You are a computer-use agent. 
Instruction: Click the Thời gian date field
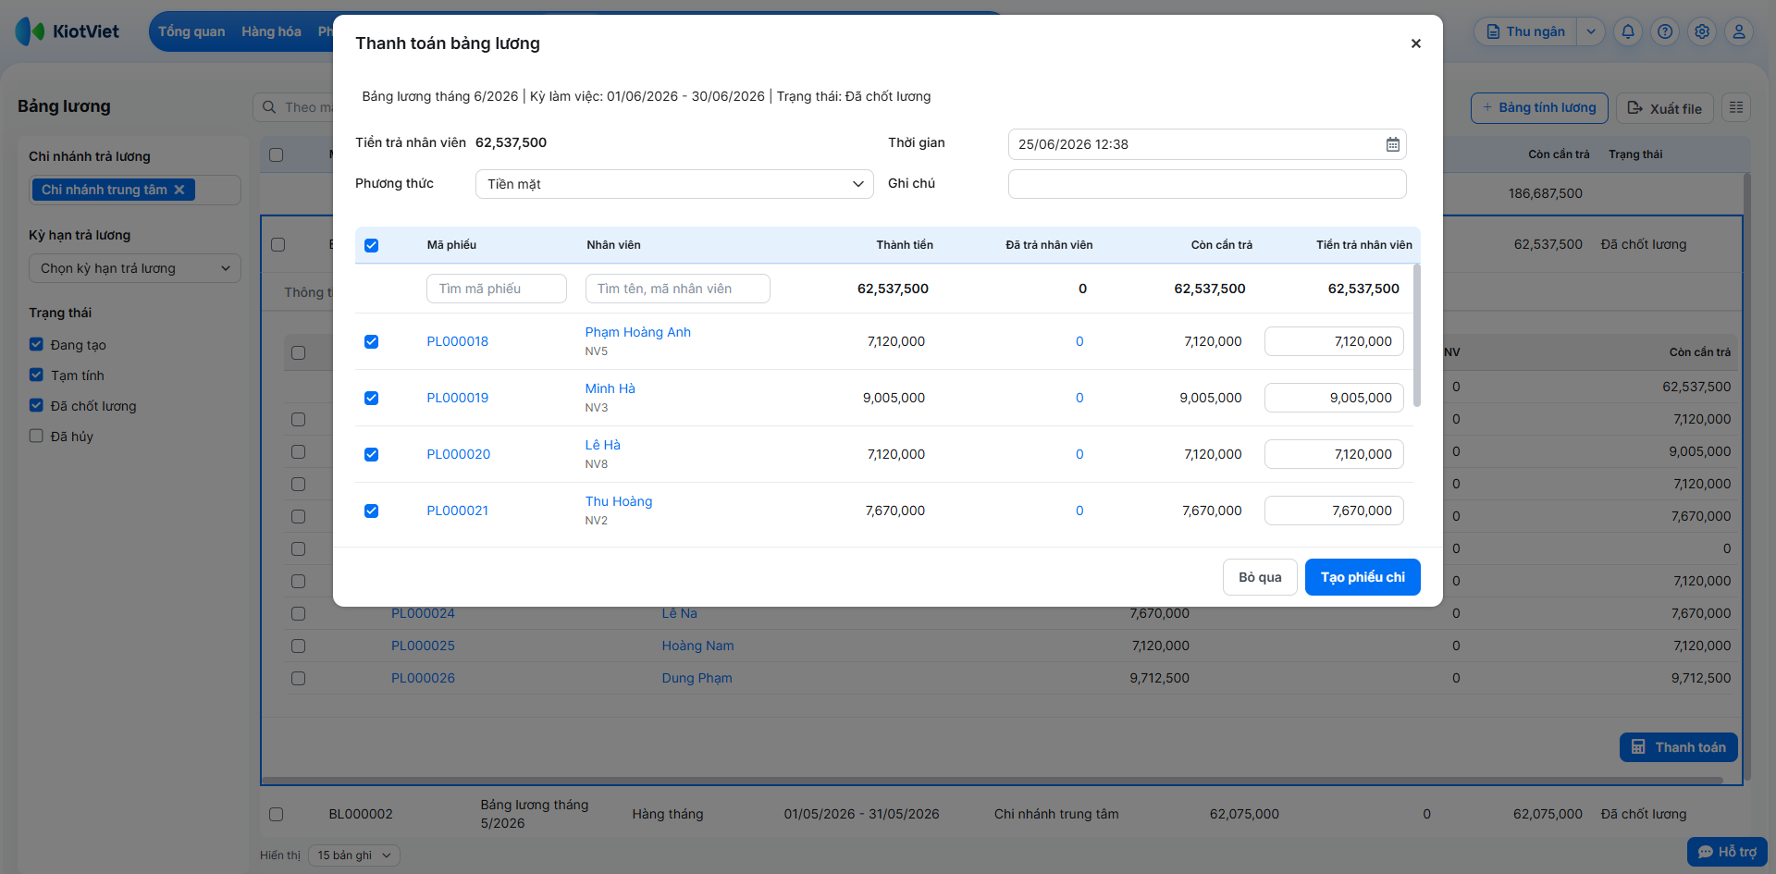[x=1207, y=144]
